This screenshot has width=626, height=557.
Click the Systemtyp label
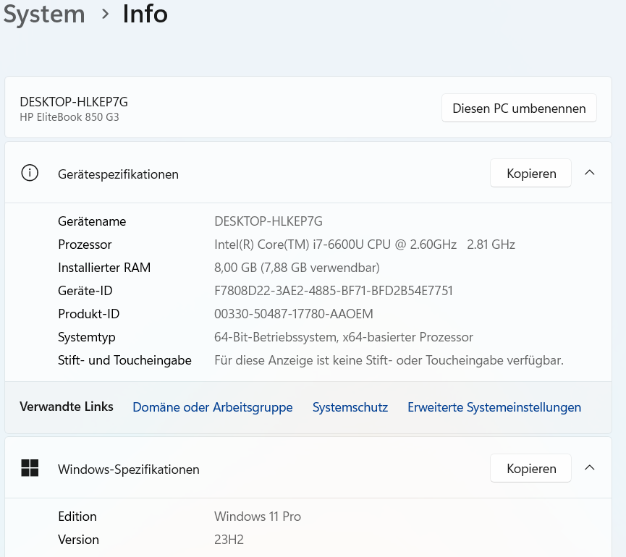tap(87, 337)
